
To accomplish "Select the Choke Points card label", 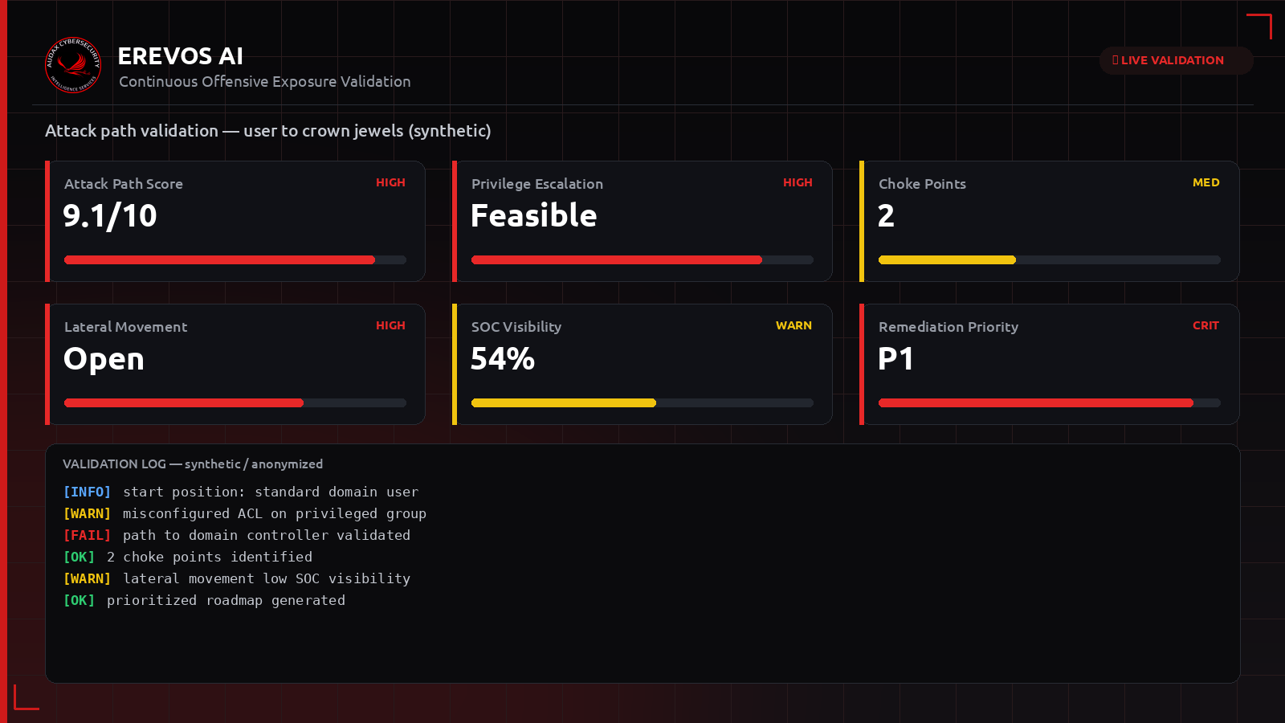I will [x=922, y=184].
